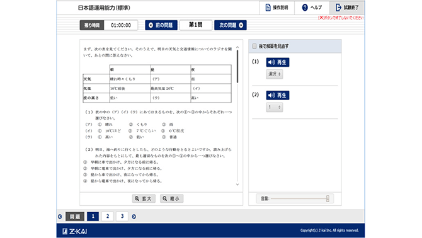Click the 残り時間 label
The image size is (422, 238).
pyautogui.click(x=92, y=25)
